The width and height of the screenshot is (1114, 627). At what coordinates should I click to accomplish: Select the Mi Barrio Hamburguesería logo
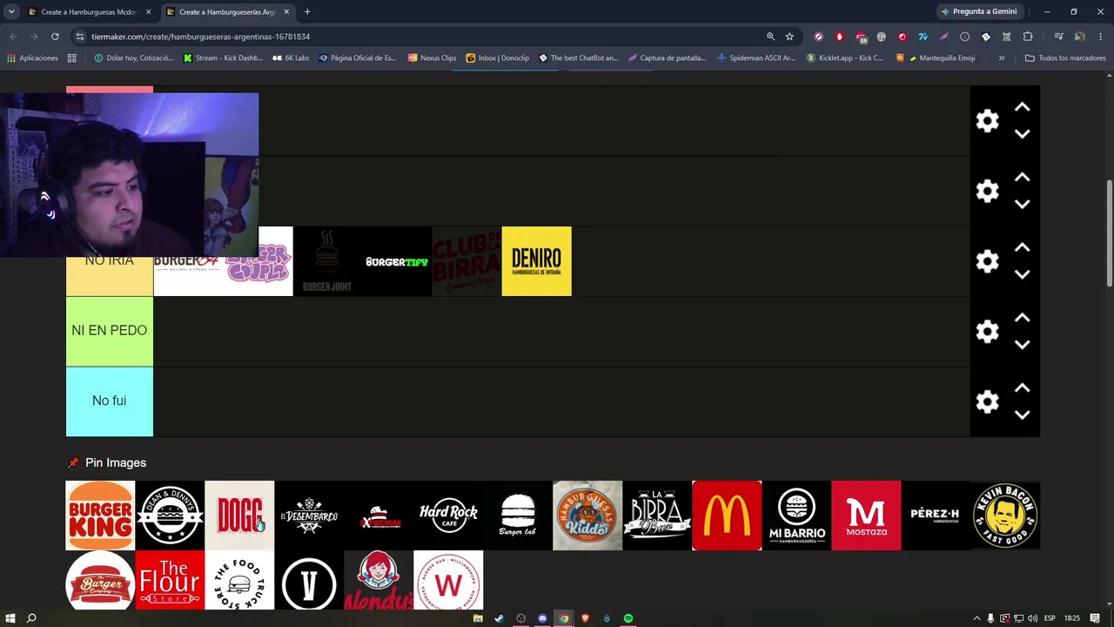pyautogui.click(x=796, y=516)
